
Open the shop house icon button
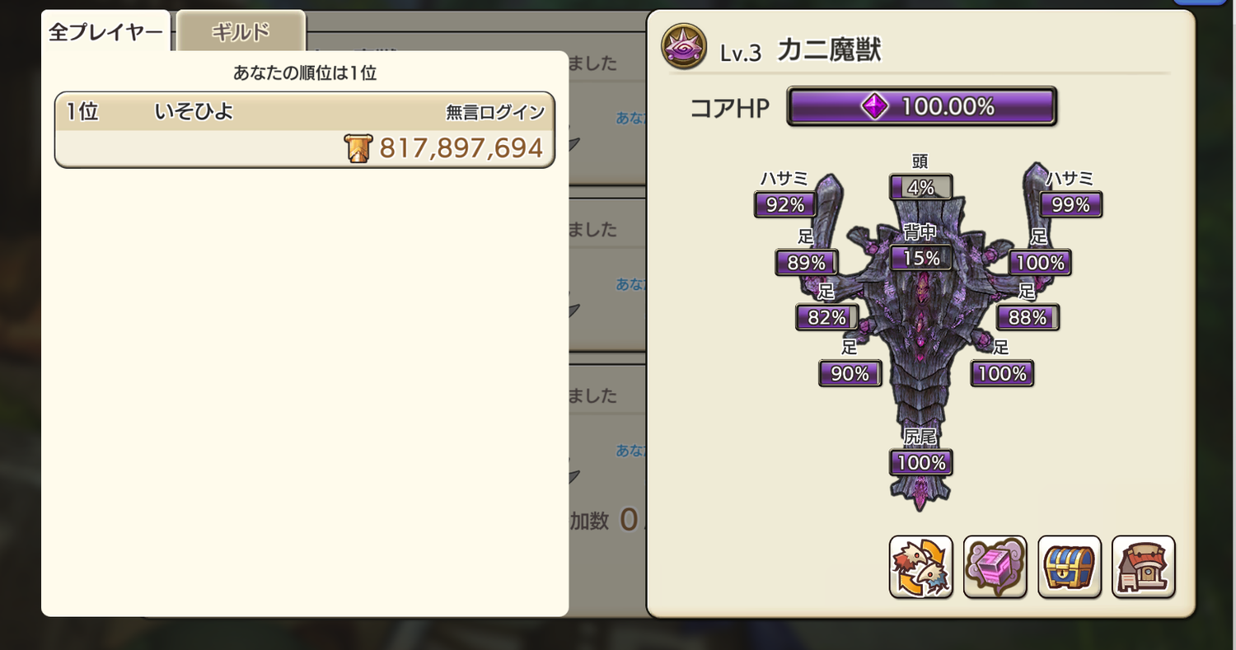pyautogui.click(x=1144, y=566)
